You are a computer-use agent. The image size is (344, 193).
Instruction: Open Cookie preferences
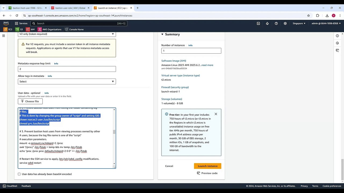coord(332,186)
